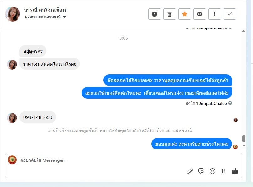Open saved replies speech bubble icon
Screen dimensions: 253x187
201,171
